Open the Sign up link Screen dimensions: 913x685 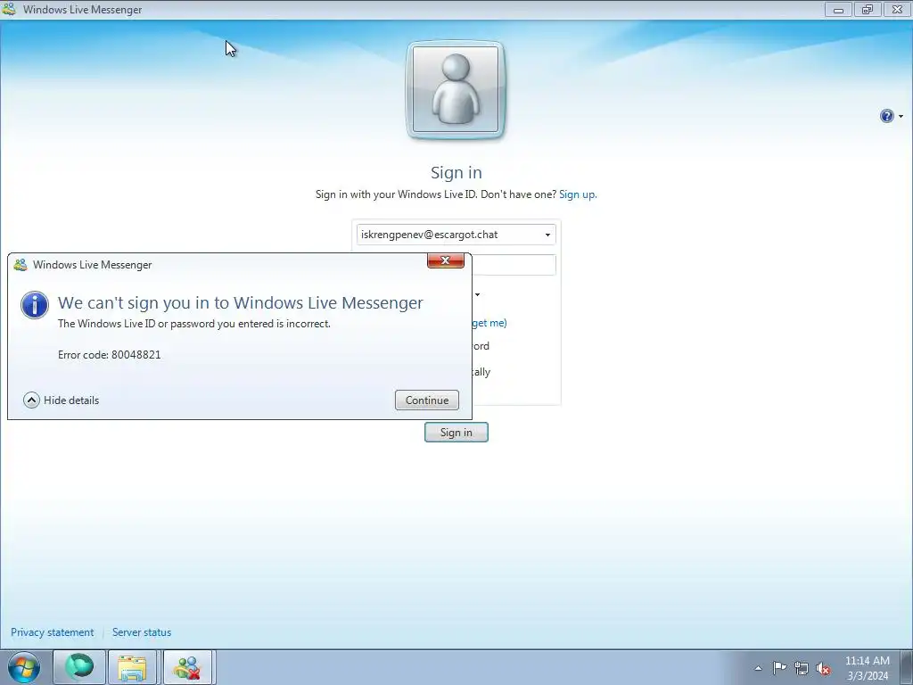[x=578, y=194]
